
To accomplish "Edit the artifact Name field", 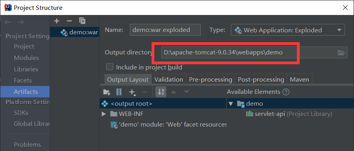I will [x=165, y=30].
